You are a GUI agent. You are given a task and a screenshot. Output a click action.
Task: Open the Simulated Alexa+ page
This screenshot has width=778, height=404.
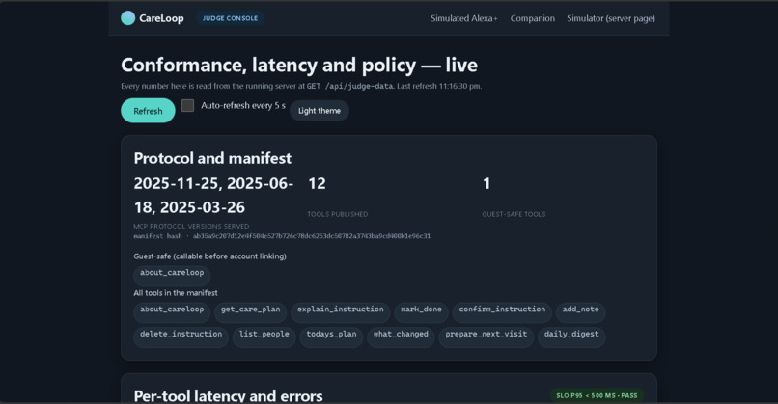click(464, 18)
